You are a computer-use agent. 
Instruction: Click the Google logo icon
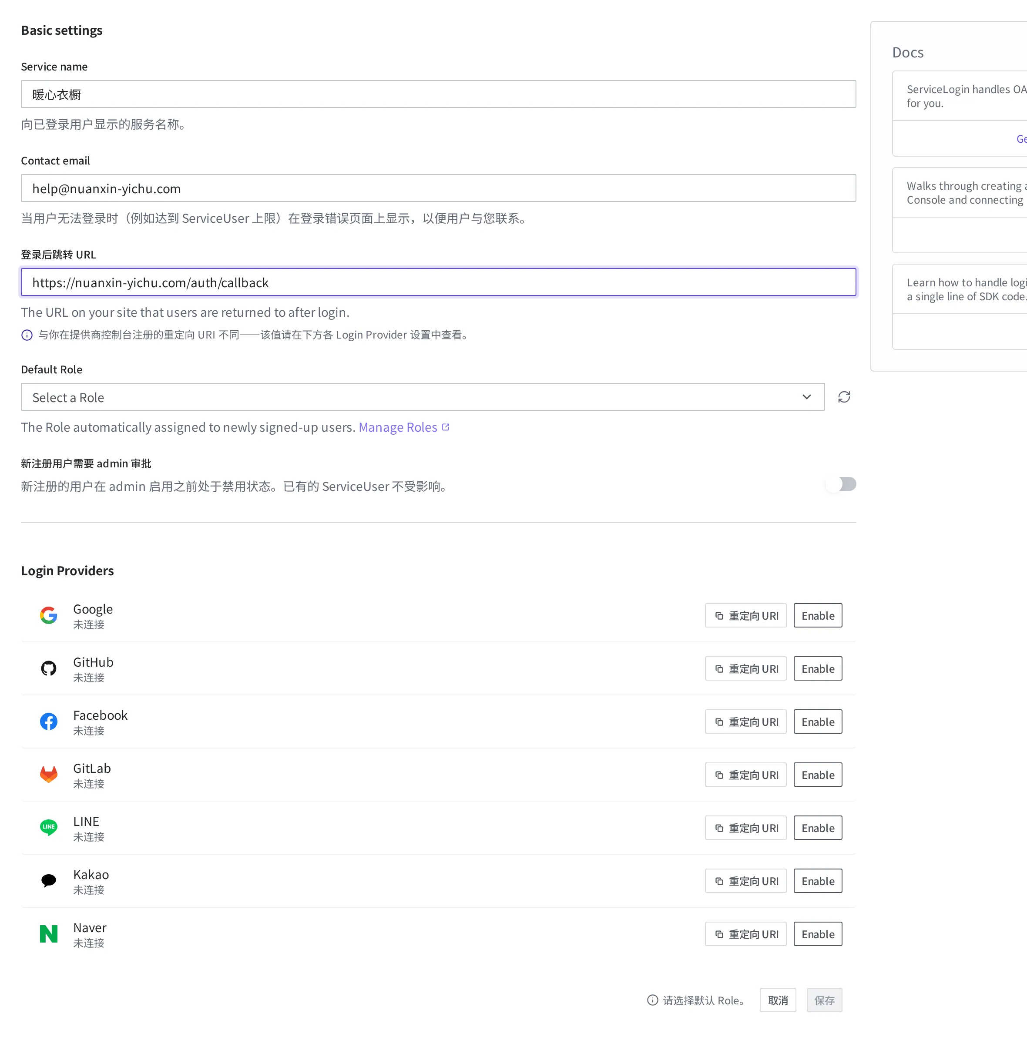(x=49, y=615)
